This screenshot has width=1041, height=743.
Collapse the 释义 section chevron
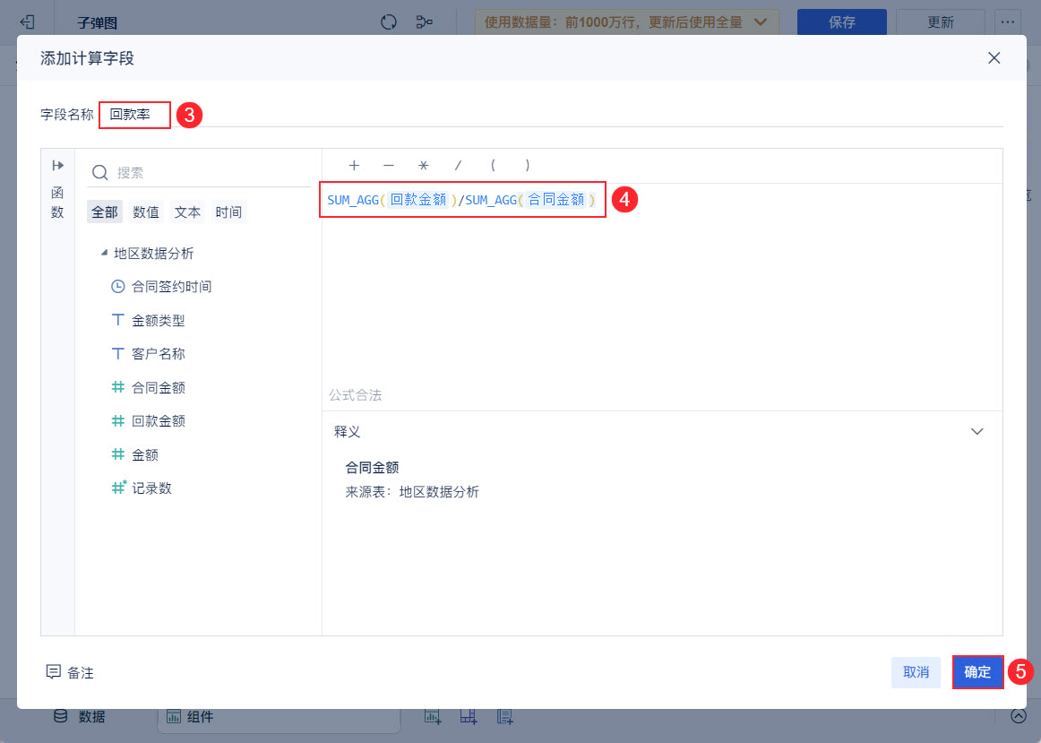coord(976,432)
